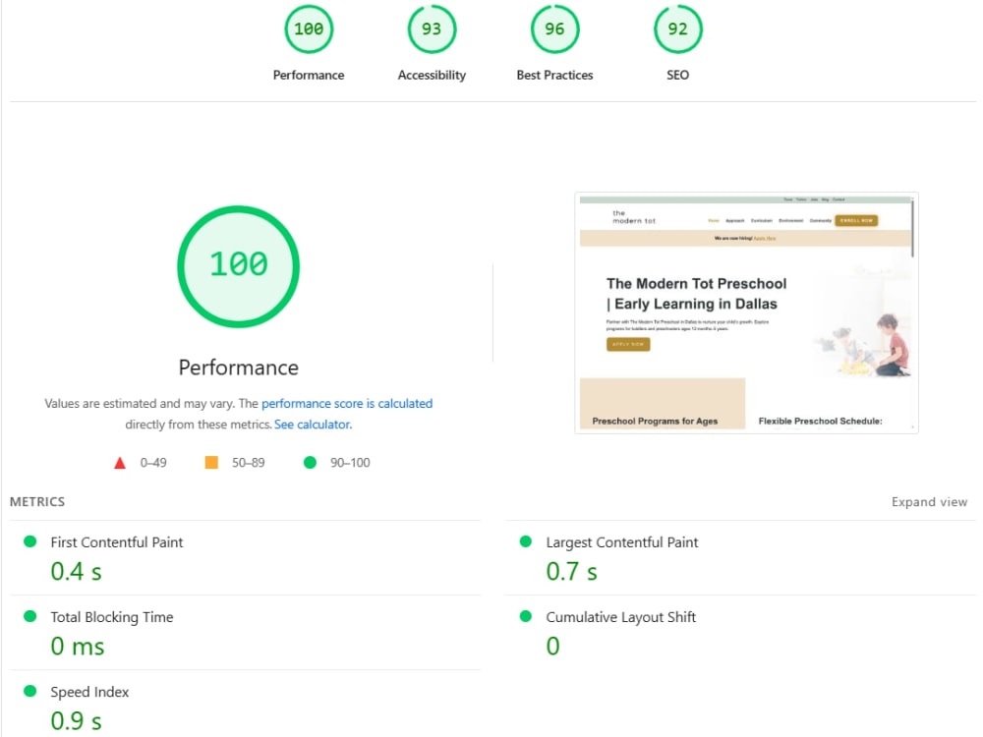Viewport: 983px width, 737px height.
Task: Click the 0.4 s FCP value
Action: click(76, 572)
